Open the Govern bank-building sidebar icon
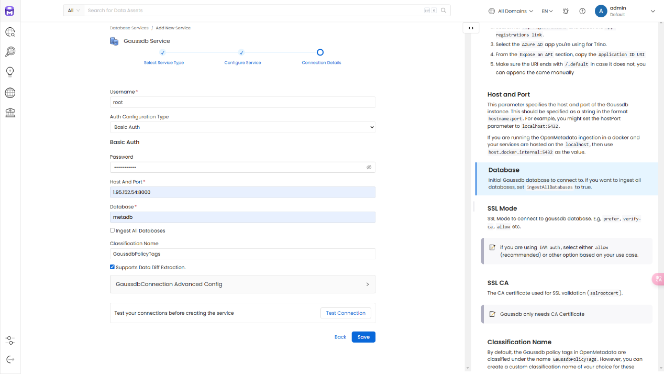Viewport: 664px width, 374px height. click(10, 113)
